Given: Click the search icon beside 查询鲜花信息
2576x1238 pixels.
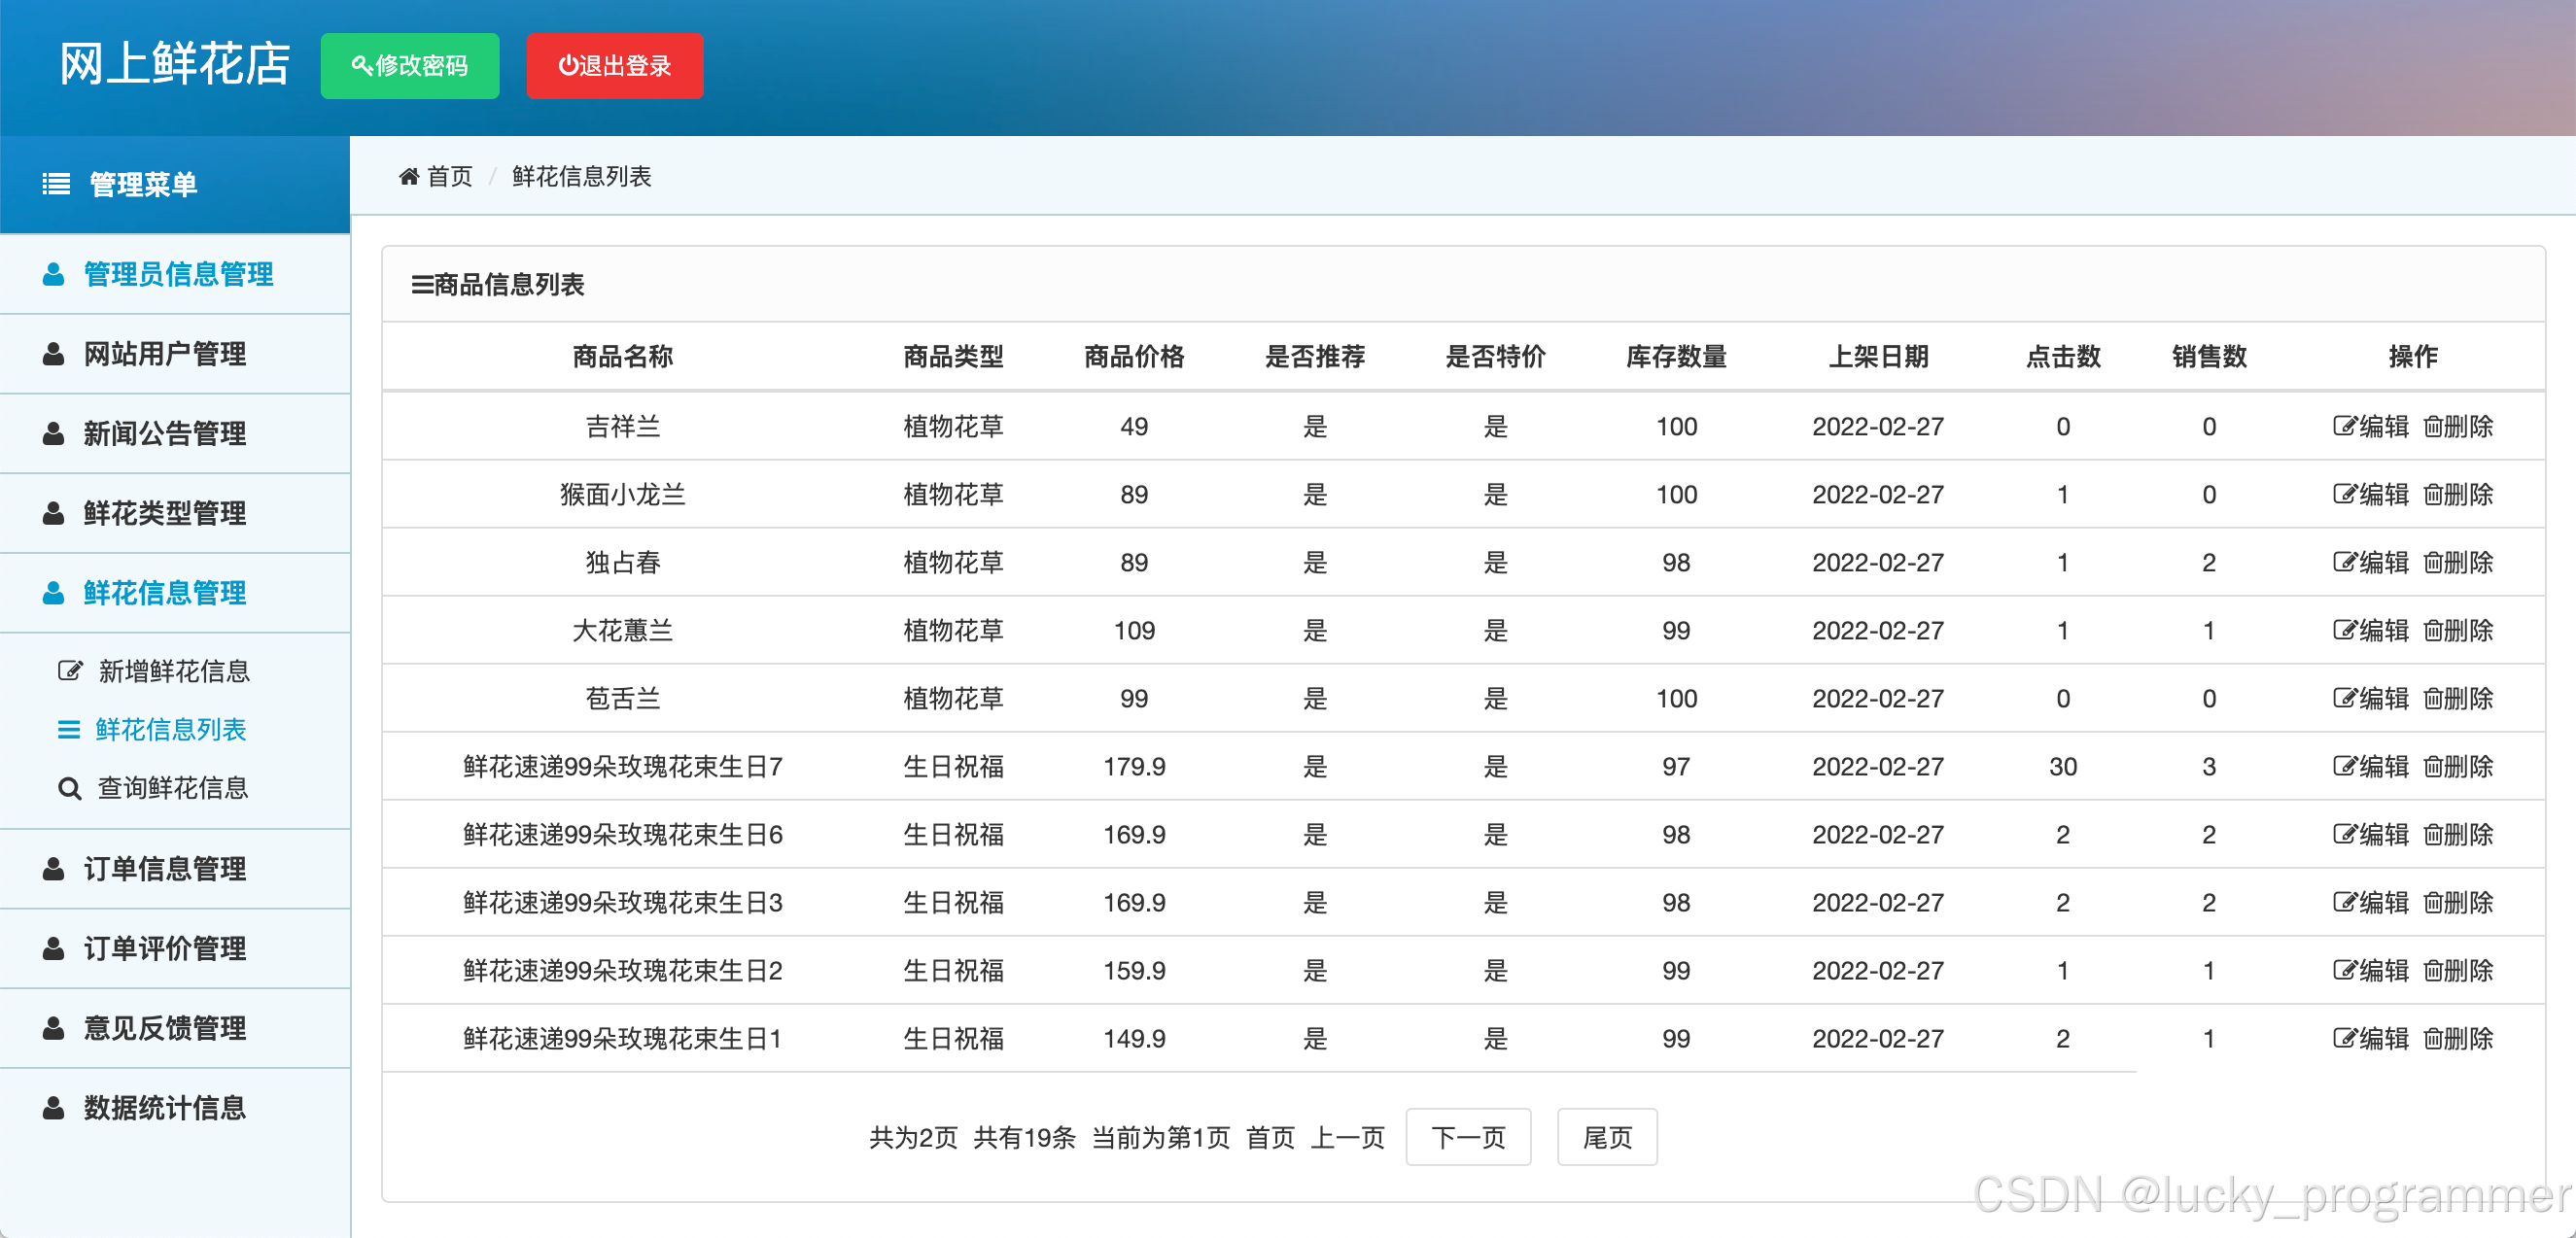Looking at the screenshot, I should point(69,789).
